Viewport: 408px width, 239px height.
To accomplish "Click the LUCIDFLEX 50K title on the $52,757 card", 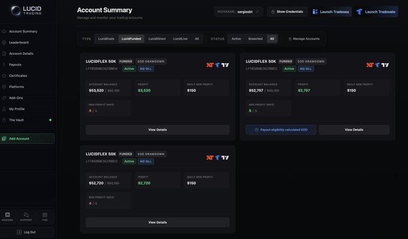I will click(x=261, y=61).
